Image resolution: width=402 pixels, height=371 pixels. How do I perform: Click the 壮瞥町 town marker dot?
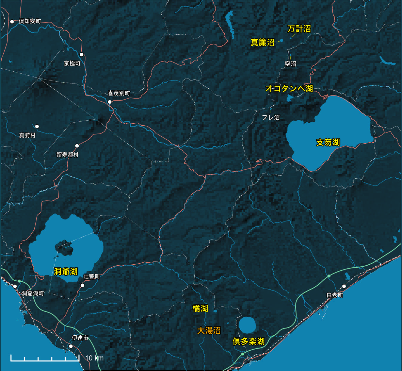coord(82,285)
